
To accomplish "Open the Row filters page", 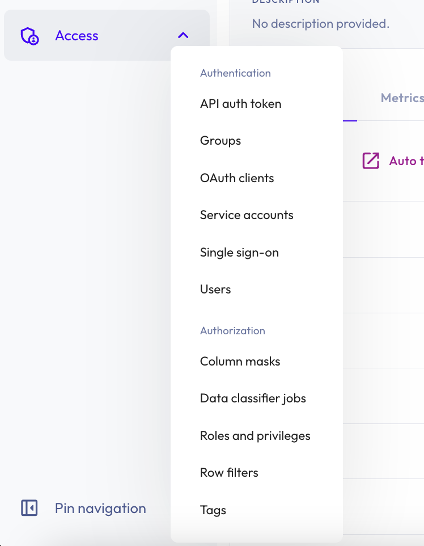I will pos(229,472).
